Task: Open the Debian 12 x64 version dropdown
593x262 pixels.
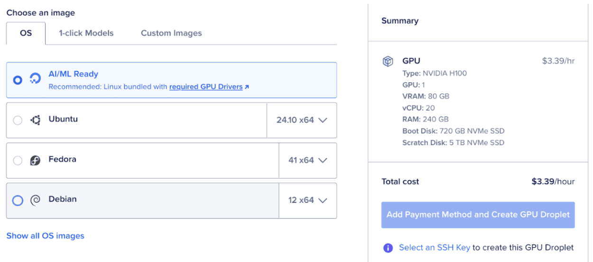Action: [x=308, y=201]
